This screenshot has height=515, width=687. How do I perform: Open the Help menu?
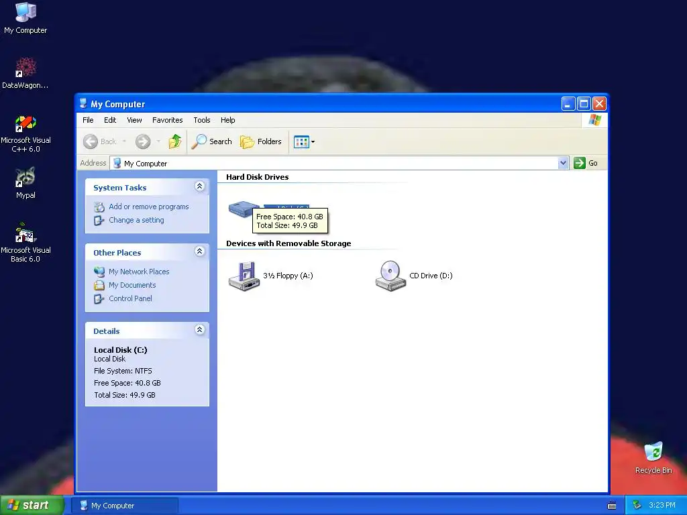[228, 120]
